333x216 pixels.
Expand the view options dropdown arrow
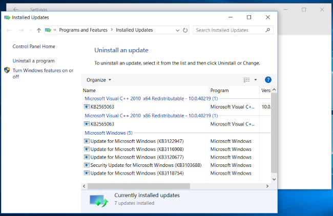pyautogui.click(x=255, y=80)
